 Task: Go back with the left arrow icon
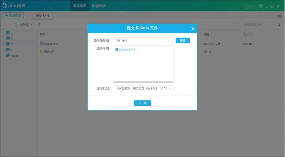4,25
